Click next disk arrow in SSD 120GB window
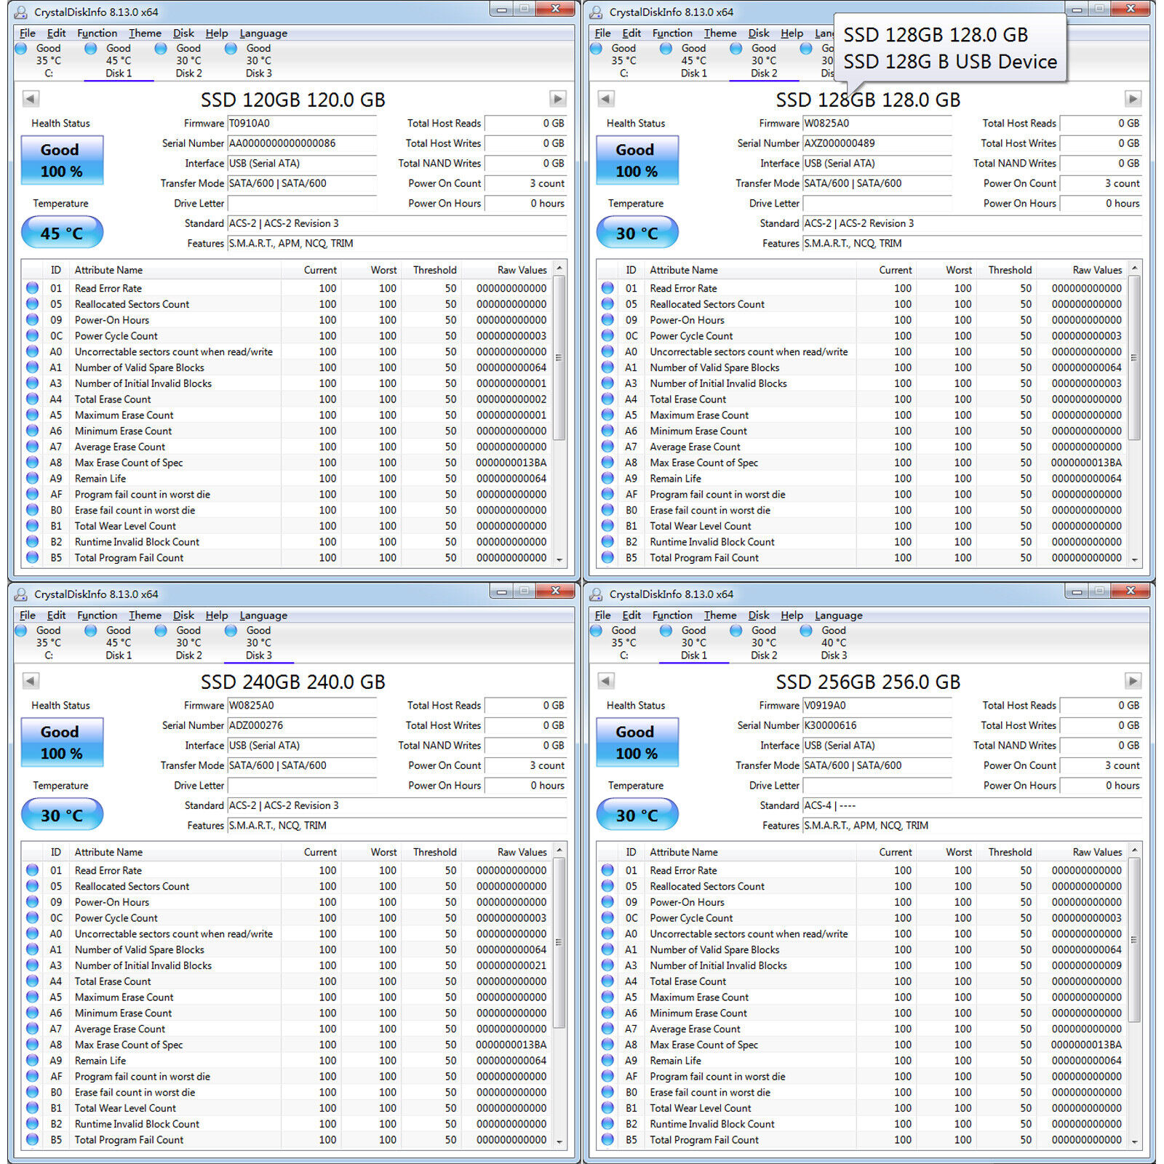 point(558,99)
